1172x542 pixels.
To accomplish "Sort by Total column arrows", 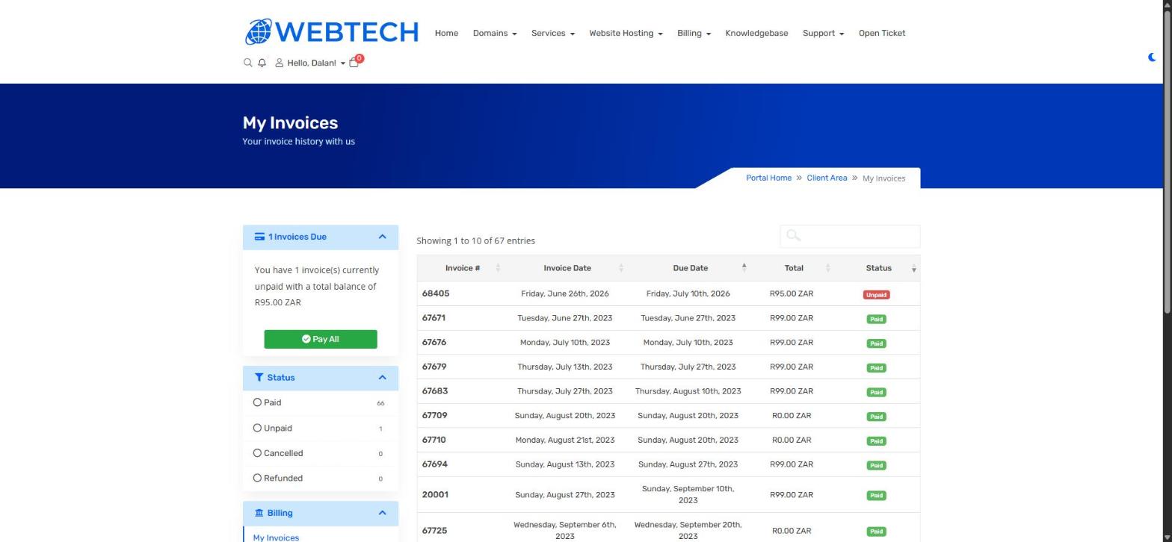I will tap(827, 268).
